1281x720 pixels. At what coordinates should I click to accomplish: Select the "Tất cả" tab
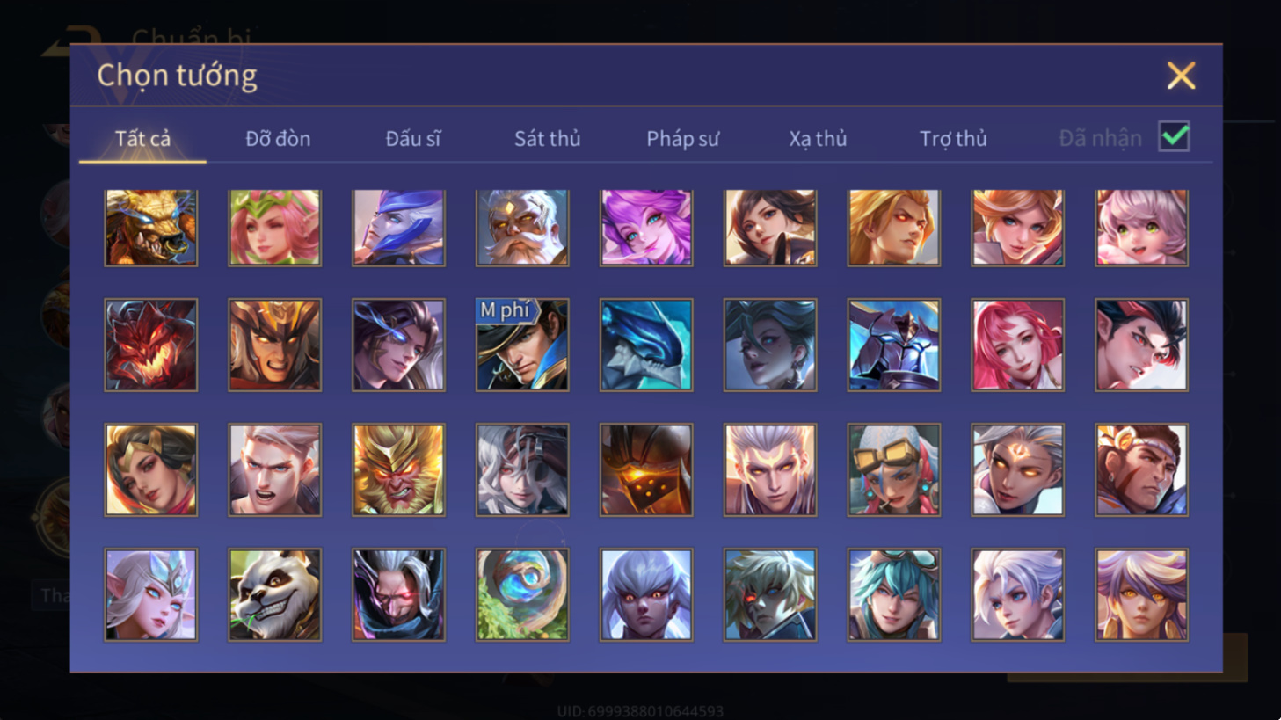pyautogui.click(x=142, y=138)
